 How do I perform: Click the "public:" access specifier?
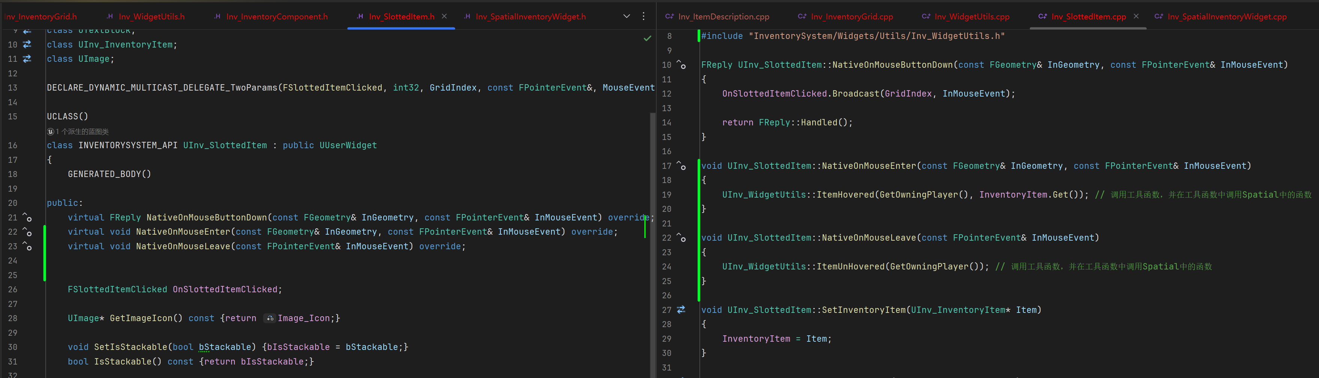(65, 203)
